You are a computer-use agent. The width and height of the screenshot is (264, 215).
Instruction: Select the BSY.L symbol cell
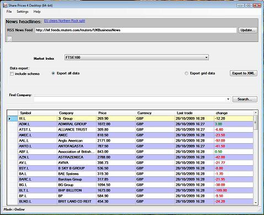coord(37,169)
